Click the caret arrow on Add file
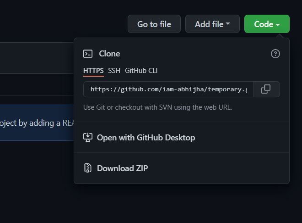Image resolution: width=302 pixels, height=223 pixels. point(228,24)
